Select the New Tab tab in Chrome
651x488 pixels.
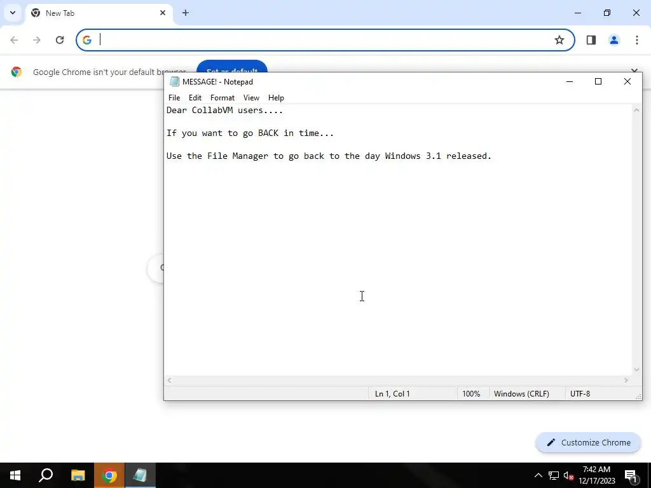coord(99,13)
